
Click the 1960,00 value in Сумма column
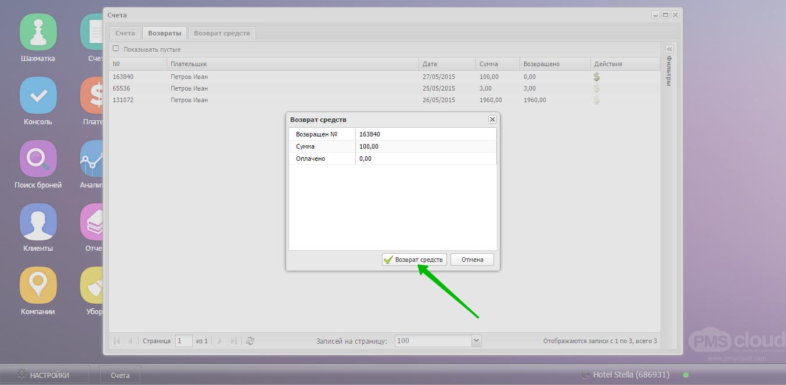point(491,100)
